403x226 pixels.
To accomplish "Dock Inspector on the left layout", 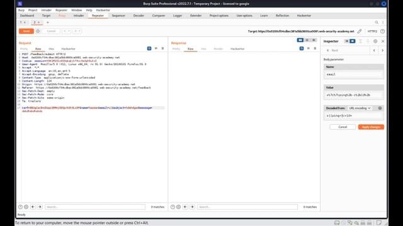I will point(346,41).
